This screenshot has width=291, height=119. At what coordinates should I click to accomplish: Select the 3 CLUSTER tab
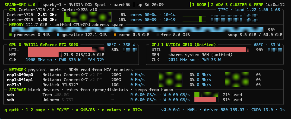236,5
